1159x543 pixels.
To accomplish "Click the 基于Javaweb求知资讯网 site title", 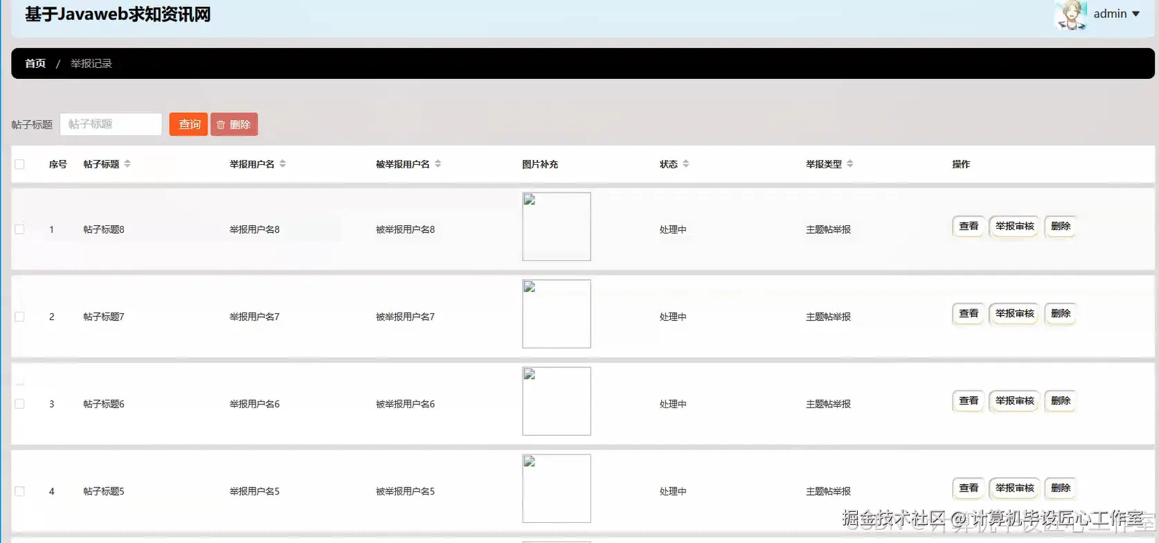I will coord(118,15).
